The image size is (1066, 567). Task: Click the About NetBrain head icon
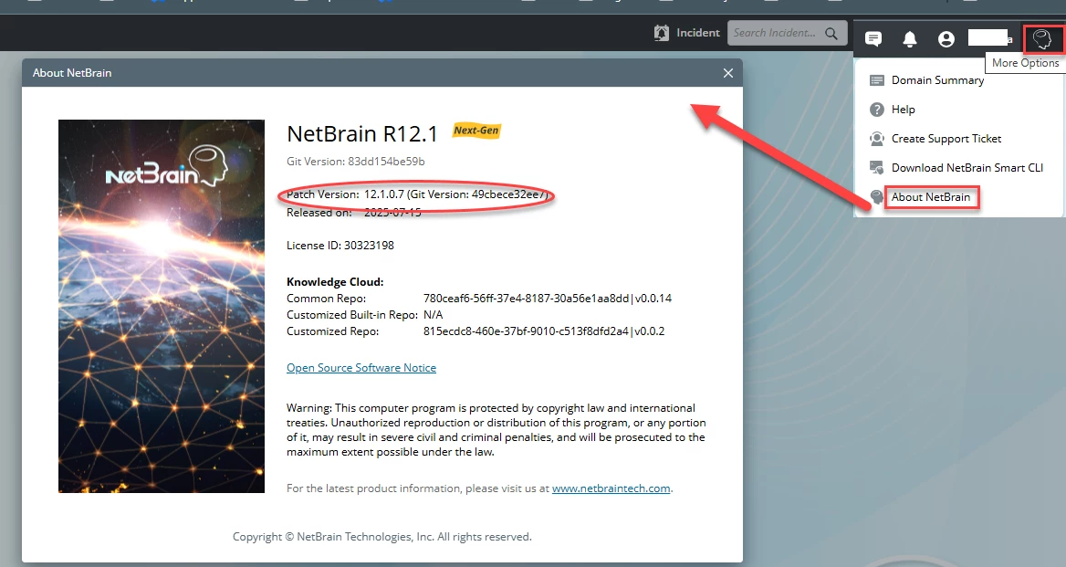click(x=877, y=197)
